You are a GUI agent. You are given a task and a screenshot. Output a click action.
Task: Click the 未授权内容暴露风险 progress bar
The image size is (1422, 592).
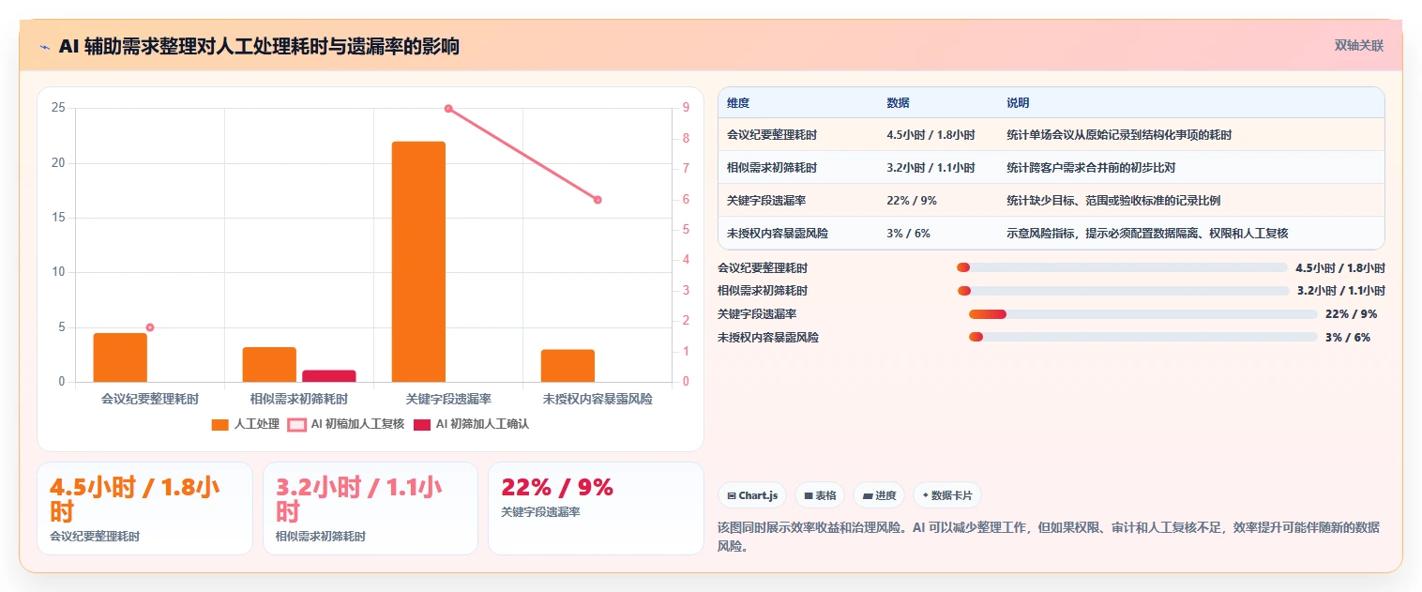click(x=1142, y=338)
